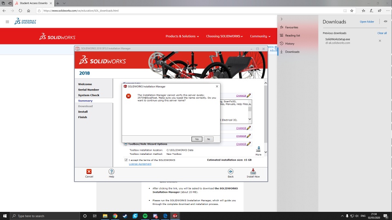Go Back with the arrow icon
Screen dimensions: 392x220
point(230,172)
